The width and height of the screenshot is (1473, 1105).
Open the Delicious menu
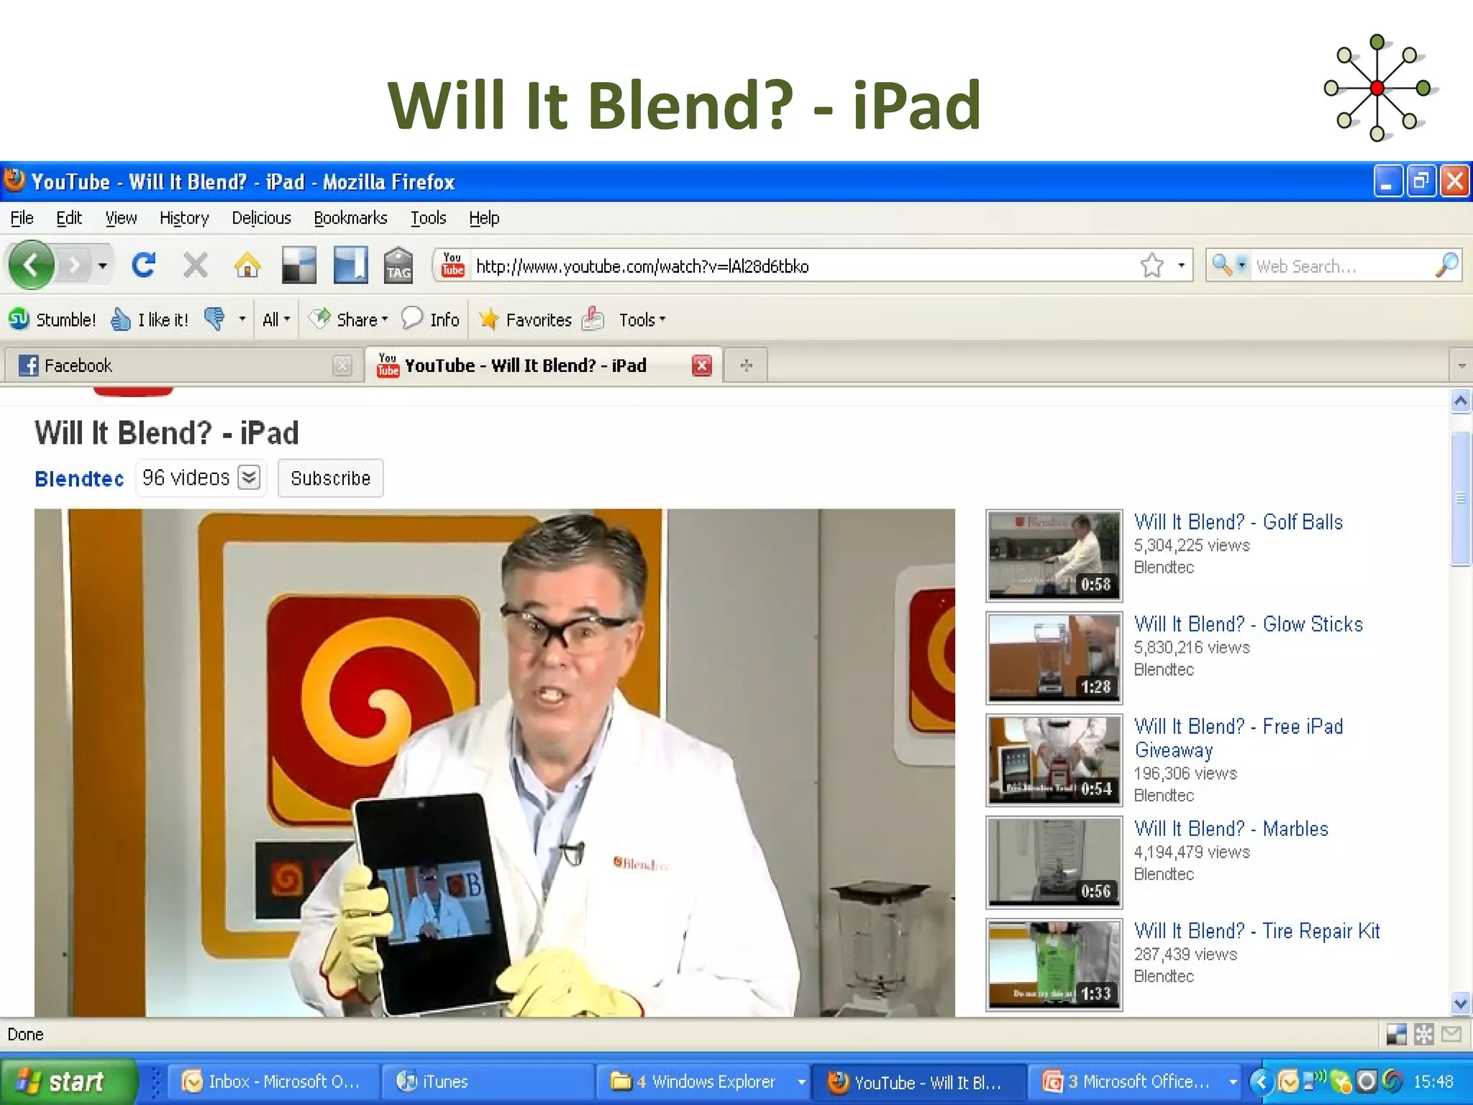(x=261, y=218)
